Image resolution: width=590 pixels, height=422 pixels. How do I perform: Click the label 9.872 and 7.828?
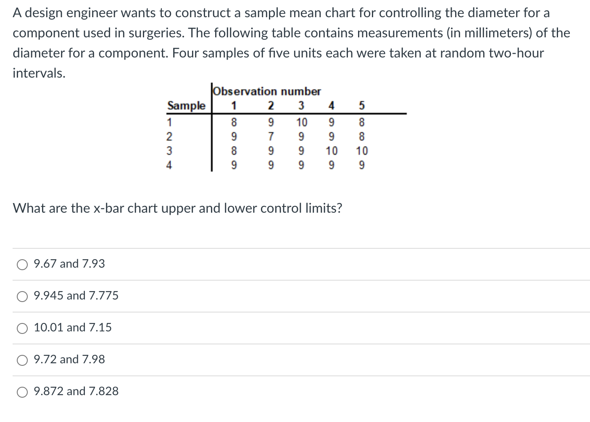pyautogui.click(x=76, y=391)
